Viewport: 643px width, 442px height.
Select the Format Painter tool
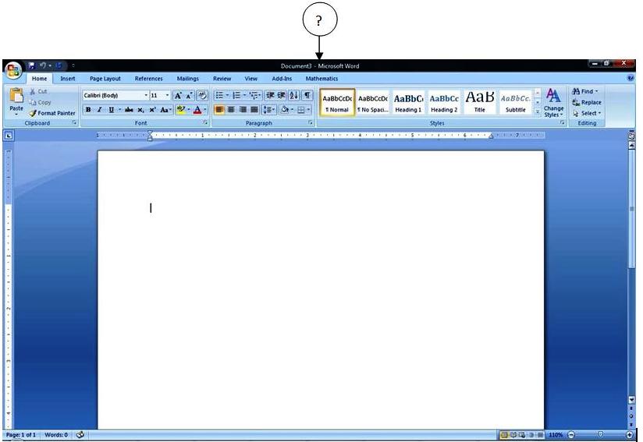pos(52,113)
